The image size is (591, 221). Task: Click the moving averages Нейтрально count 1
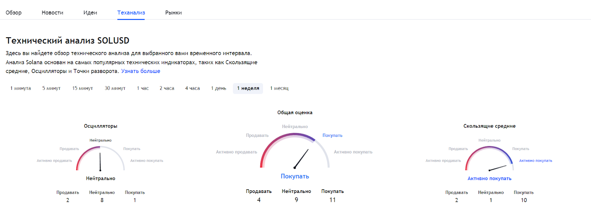tap(491, 200)
